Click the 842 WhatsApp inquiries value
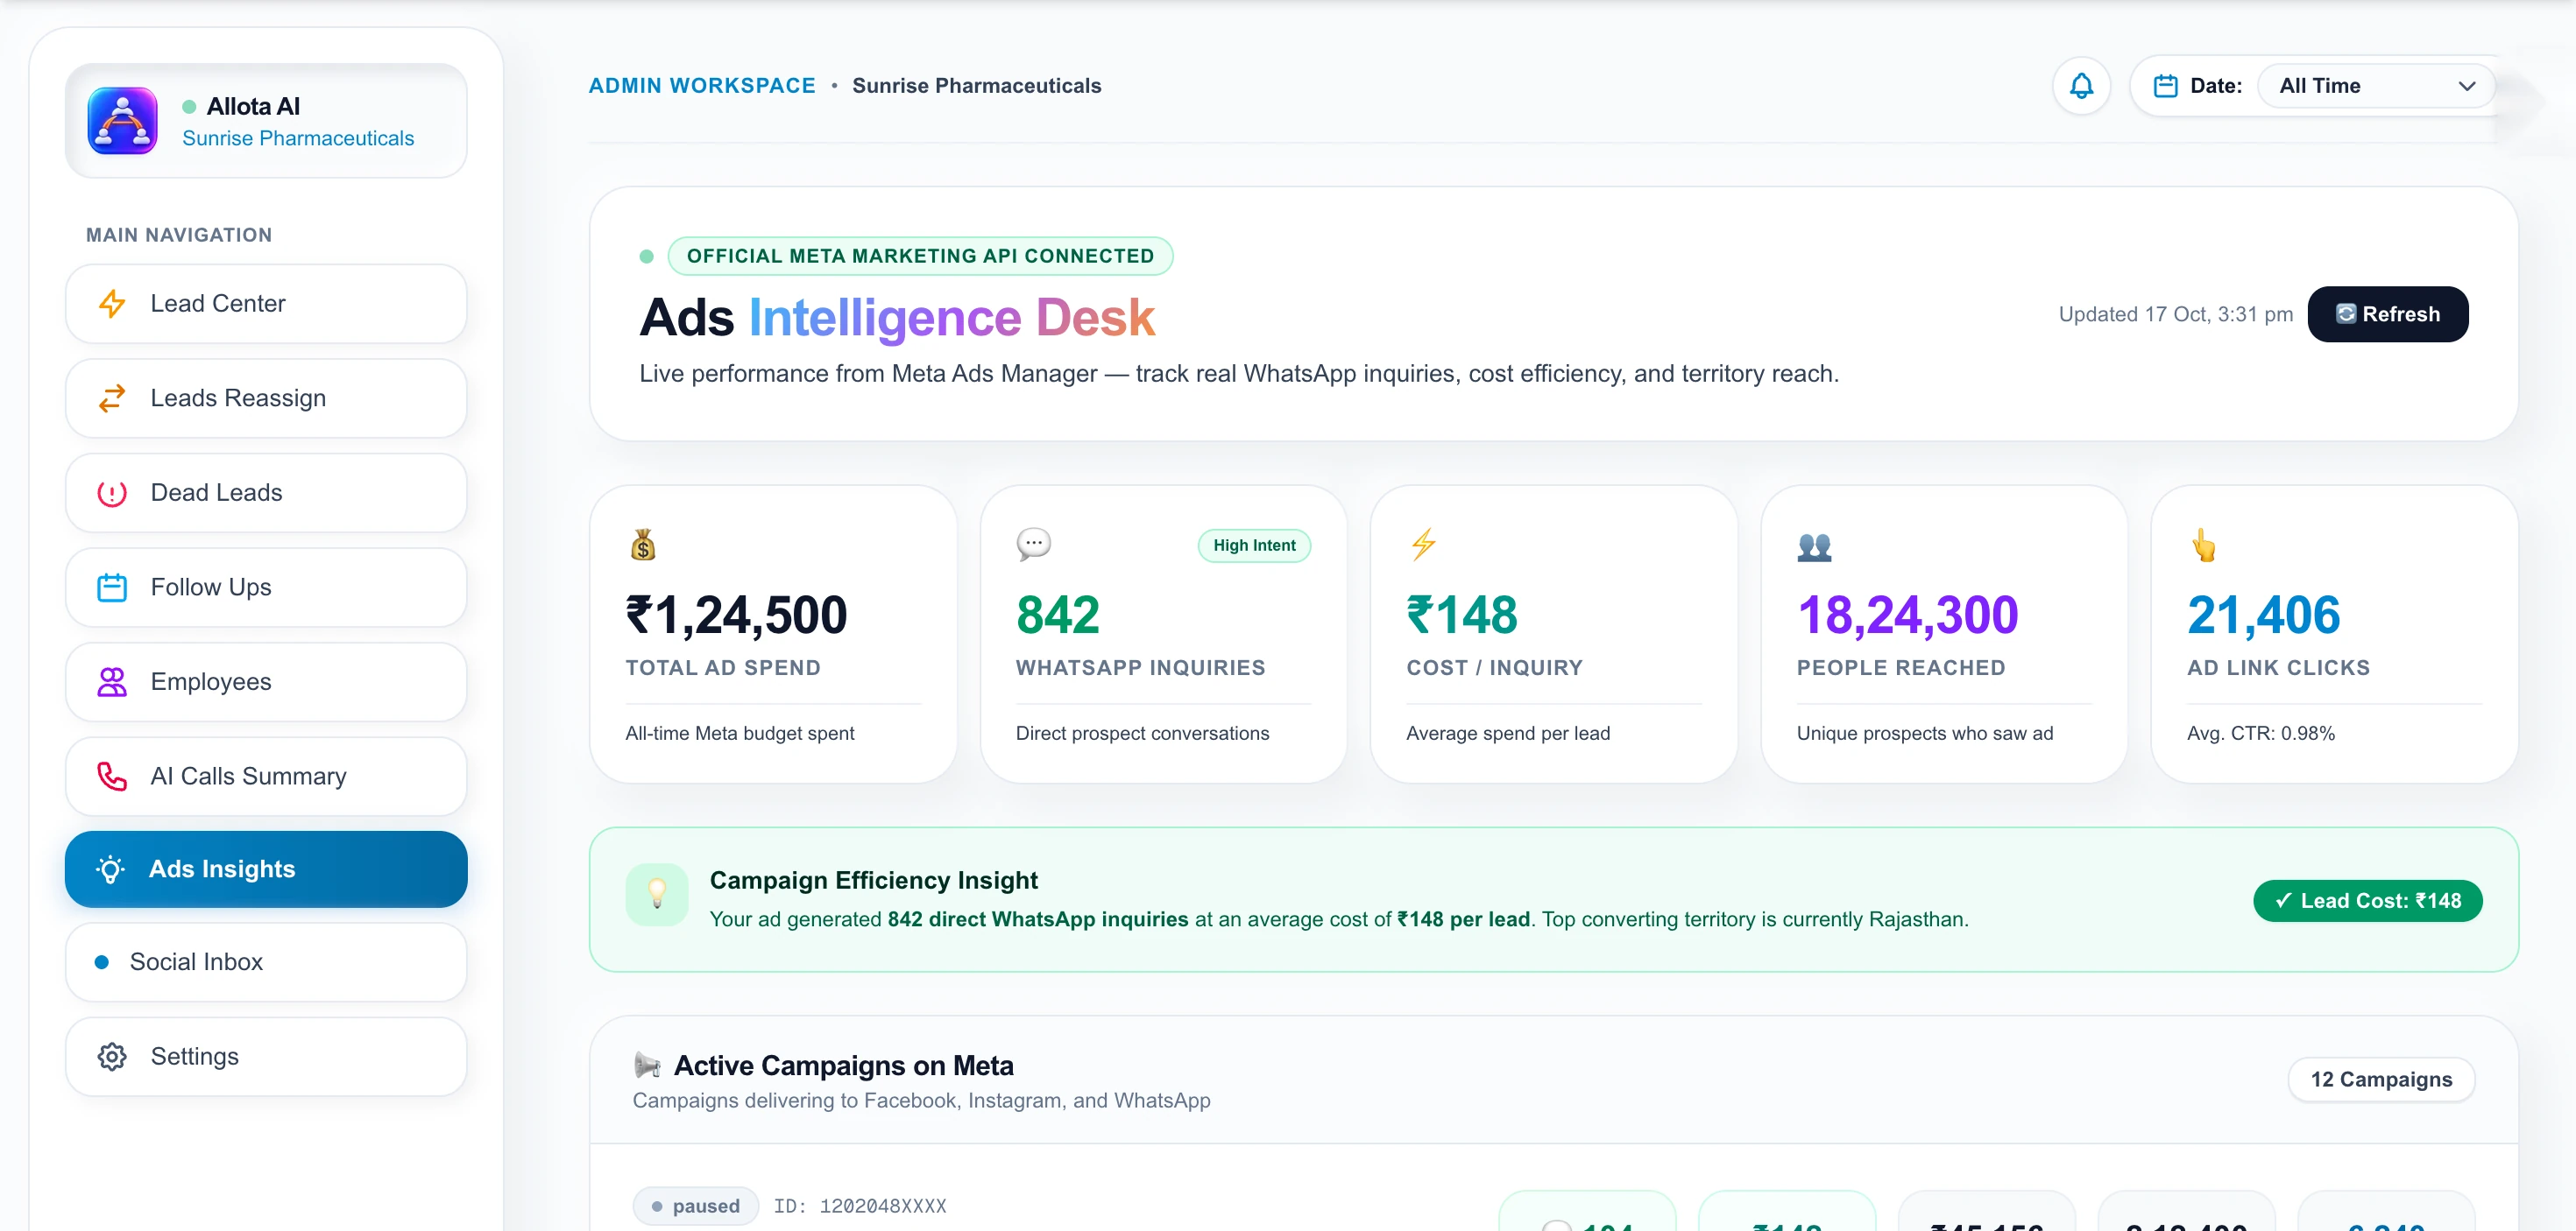 pos(1058,615)
